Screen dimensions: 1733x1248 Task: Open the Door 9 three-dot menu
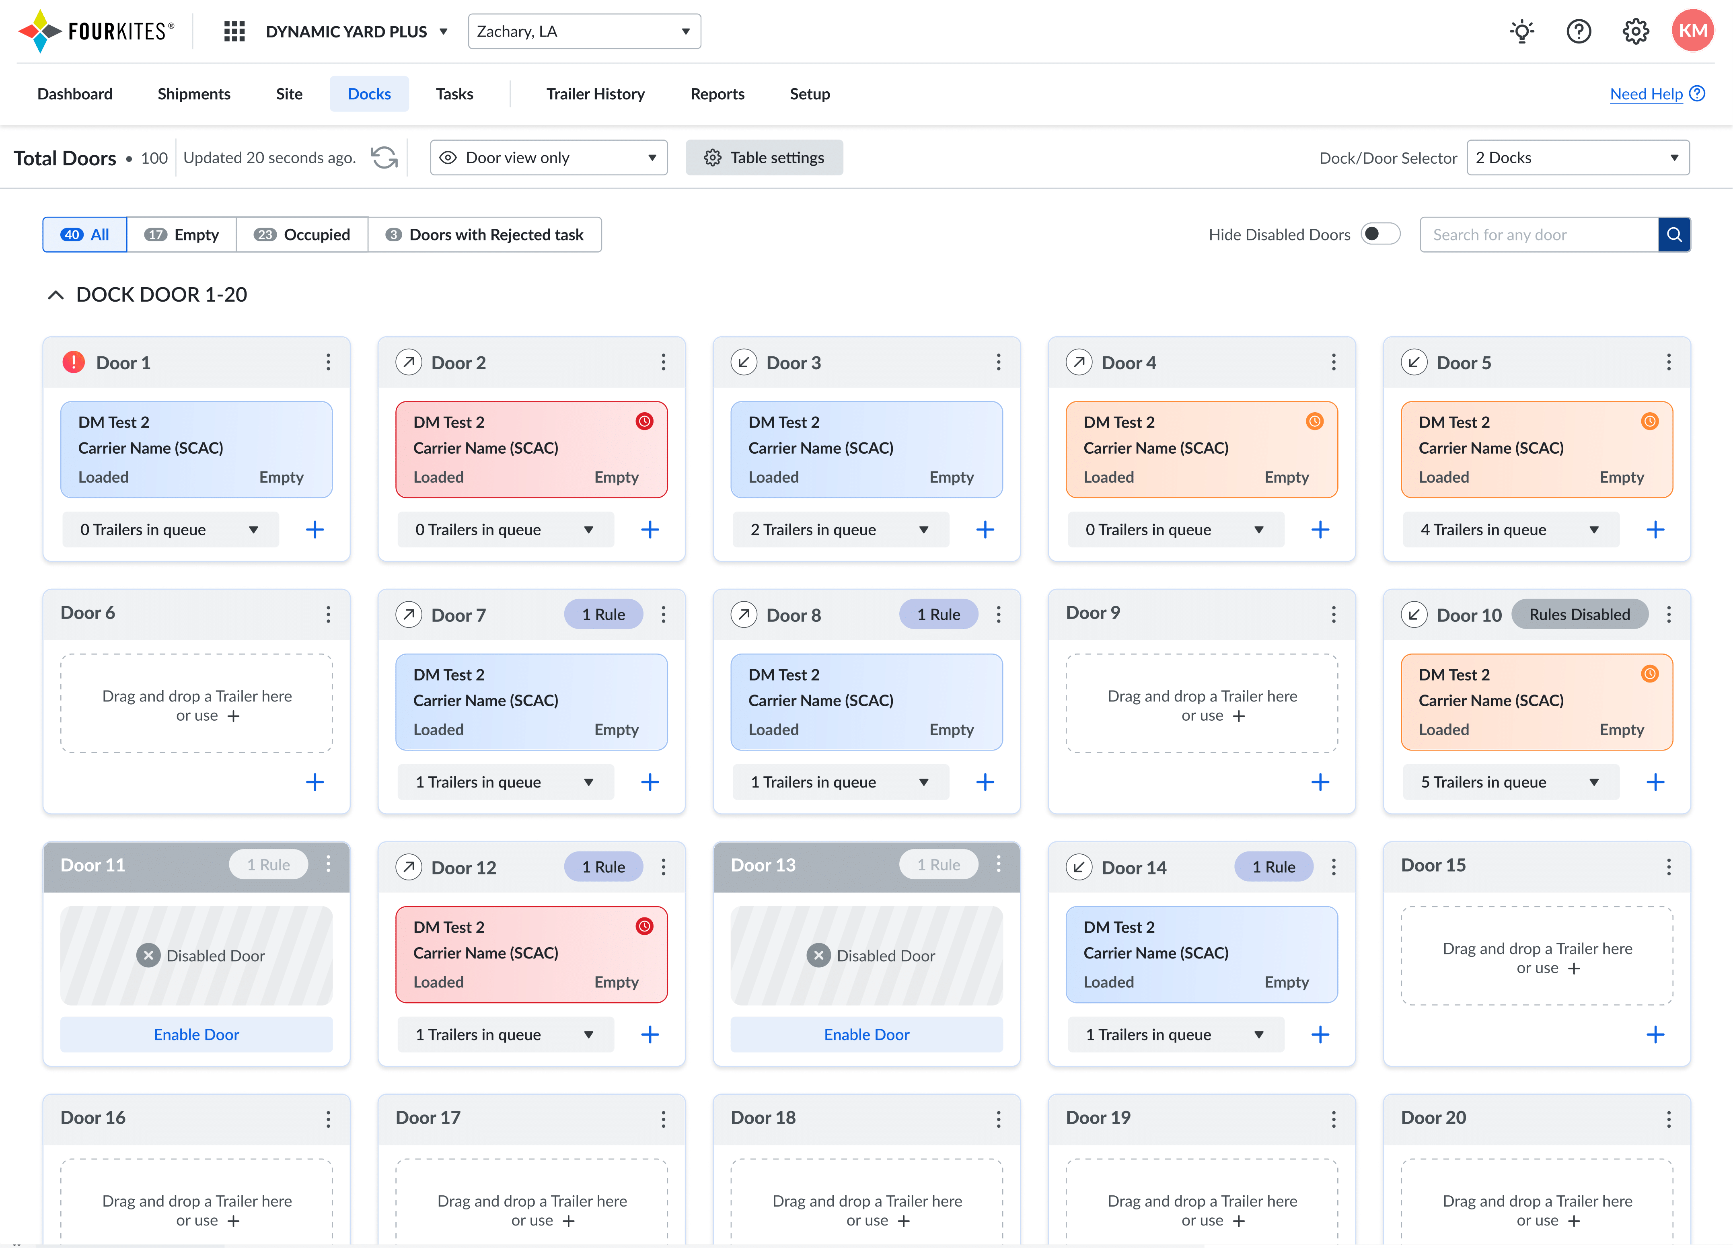pos(1334,615)
